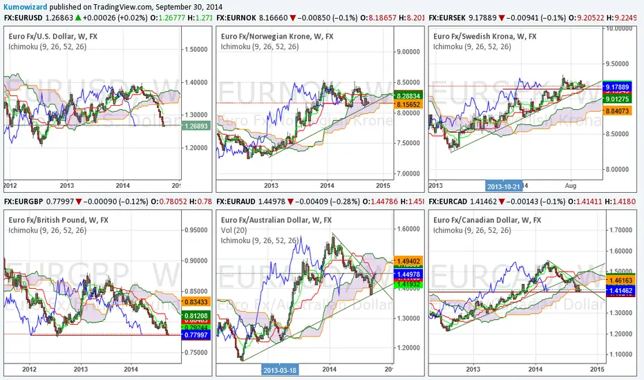Select the Euro Fx/Norwegian Krone chart title

click(x=277, y=36)
